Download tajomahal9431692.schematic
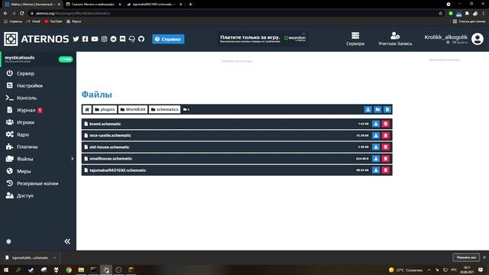Viewport: 489px width, 275px height. [x=376, y=170]
